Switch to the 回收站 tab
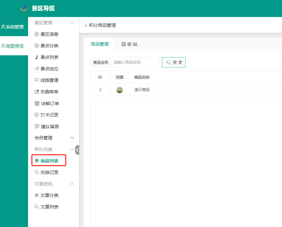Image resolution: width=282 pixels, height=227 pixels. [129, 44]
